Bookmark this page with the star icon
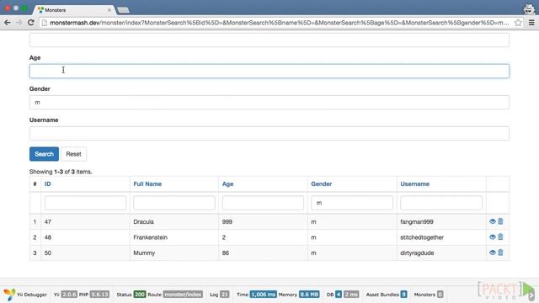 point(518,23)
